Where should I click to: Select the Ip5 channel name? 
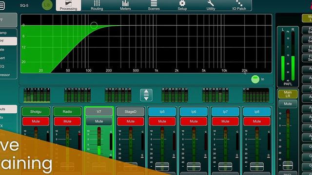[x=162, y=112]
